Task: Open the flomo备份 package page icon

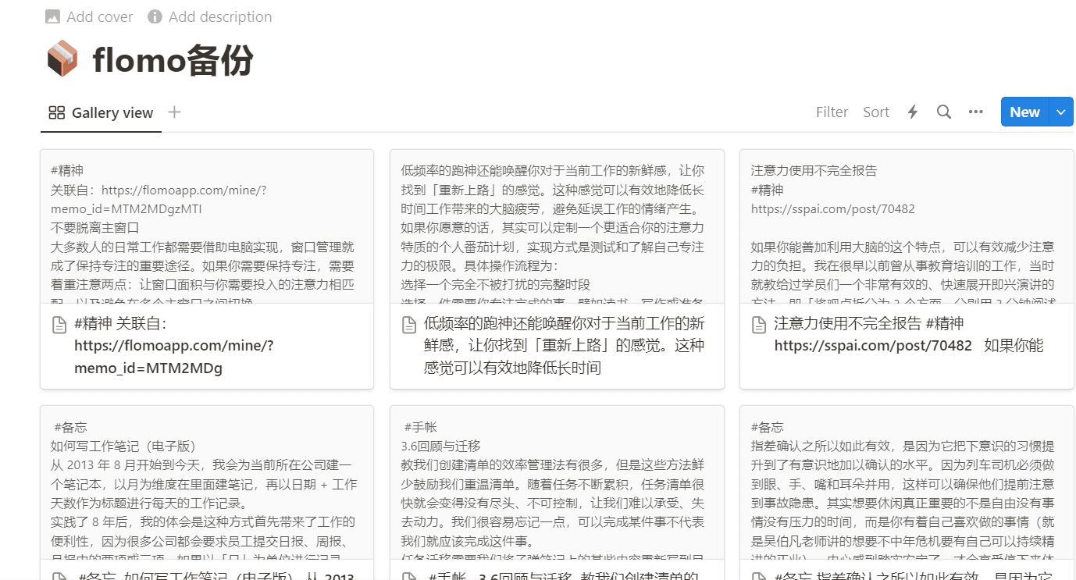Action: (x=62, y=59)
